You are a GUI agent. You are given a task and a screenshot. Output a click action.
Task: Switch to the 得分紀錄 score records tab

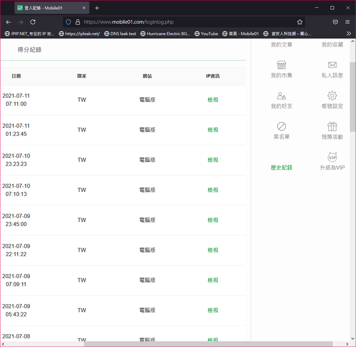click(30, 50)
